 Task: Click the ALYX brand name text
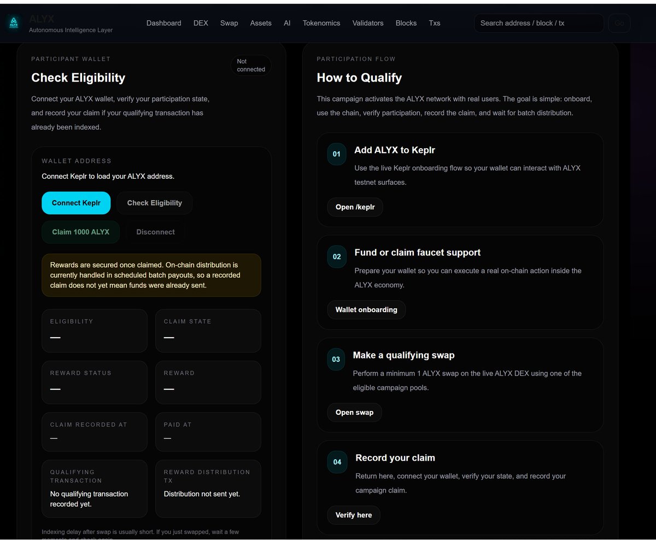[x=42, y=19]
